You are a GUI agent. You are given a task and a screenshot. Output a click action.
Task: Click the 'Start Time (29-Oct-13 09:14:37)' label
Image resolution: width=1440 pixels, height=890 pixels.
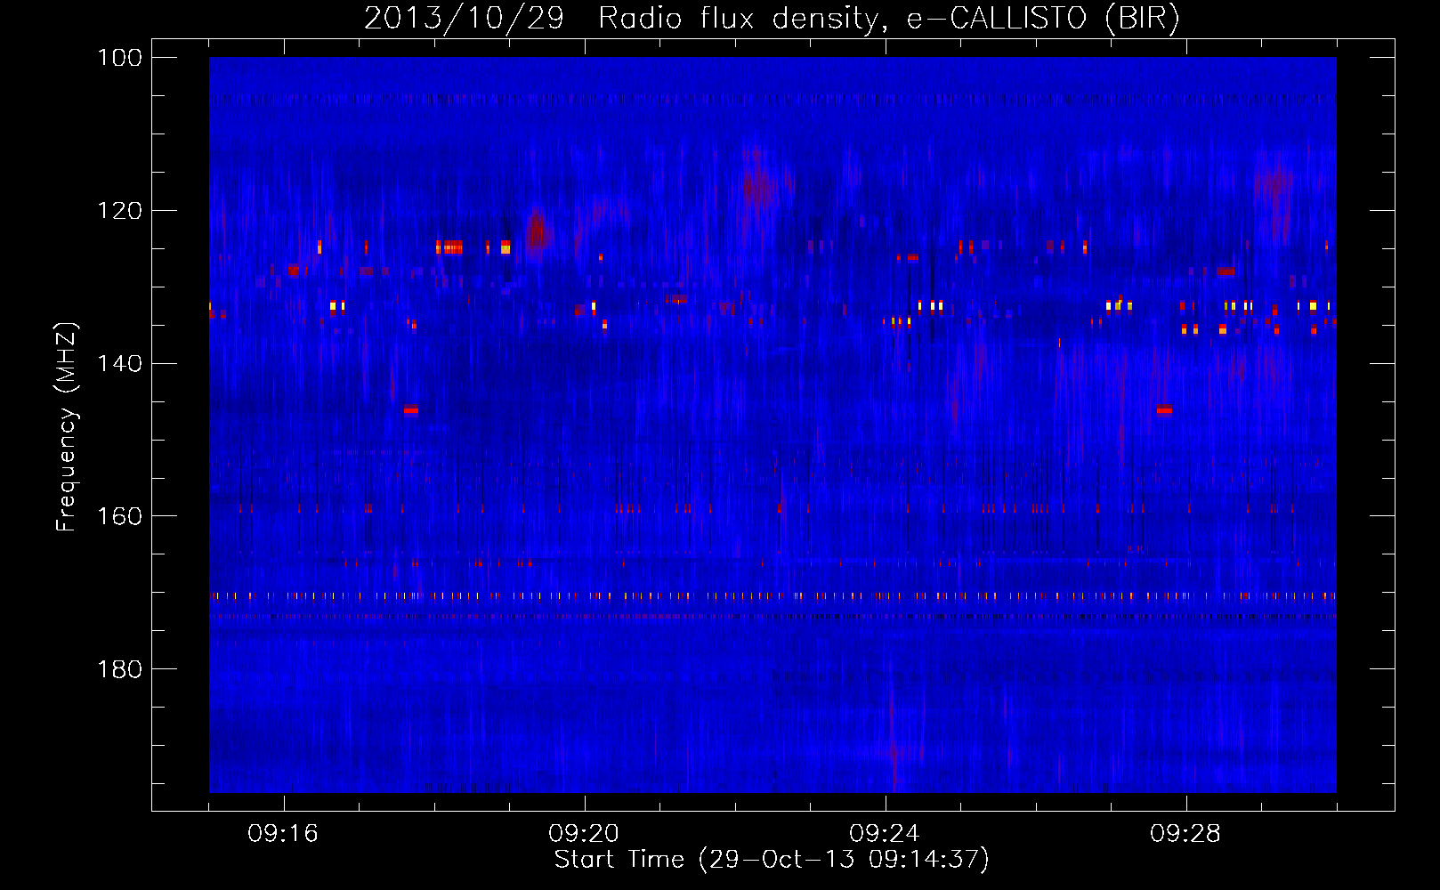[772, 860]
